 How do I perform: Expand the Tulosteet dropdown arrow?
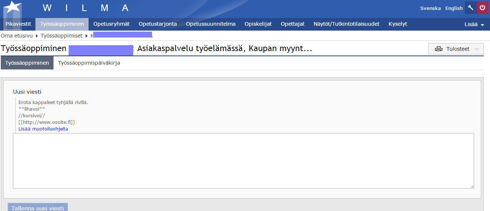click(x=477, y=49)
